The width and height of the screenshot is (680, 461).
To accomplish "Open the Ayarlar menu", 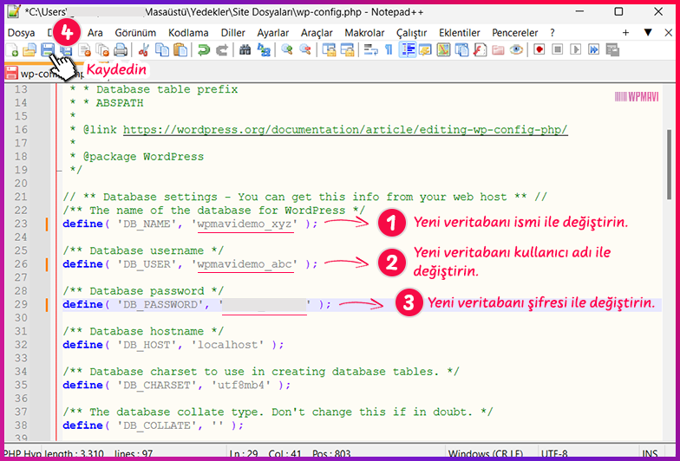I will (x=272, y=33).
